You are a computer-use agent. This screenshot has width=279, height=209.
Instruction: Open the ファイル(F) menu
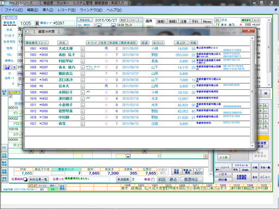pyautogui.click(x=14, y=10)
